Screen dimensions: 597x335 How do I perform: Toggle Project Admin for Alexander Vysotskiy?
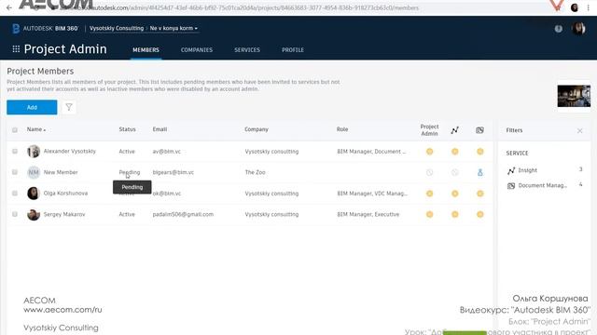pyautogui.click(x=429, y=152)
